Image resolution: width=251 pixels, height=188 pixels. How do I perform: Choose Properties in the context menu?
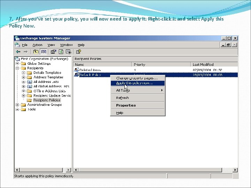138,105
